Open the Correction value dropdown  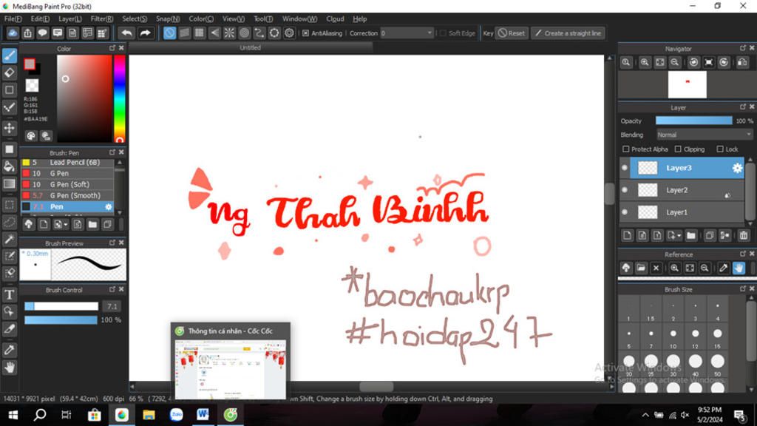pos(430,33)
